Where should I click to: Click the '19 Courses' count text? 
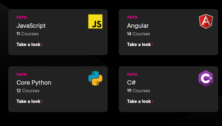click(x=138, y=91)
